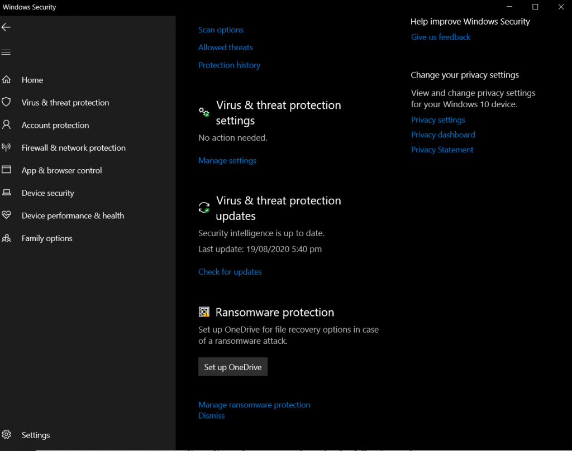
Task: Click the Ransomware protection icon
Action: click(x=204, y=311)
